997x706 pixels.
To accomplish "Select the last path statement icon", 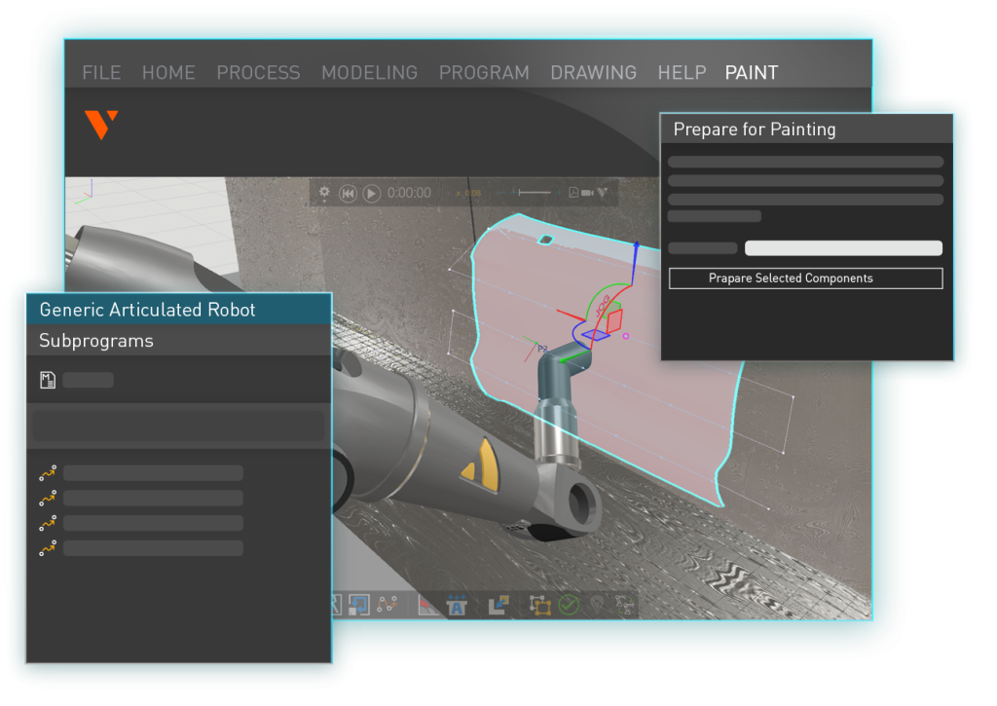I will click(48, 549).
